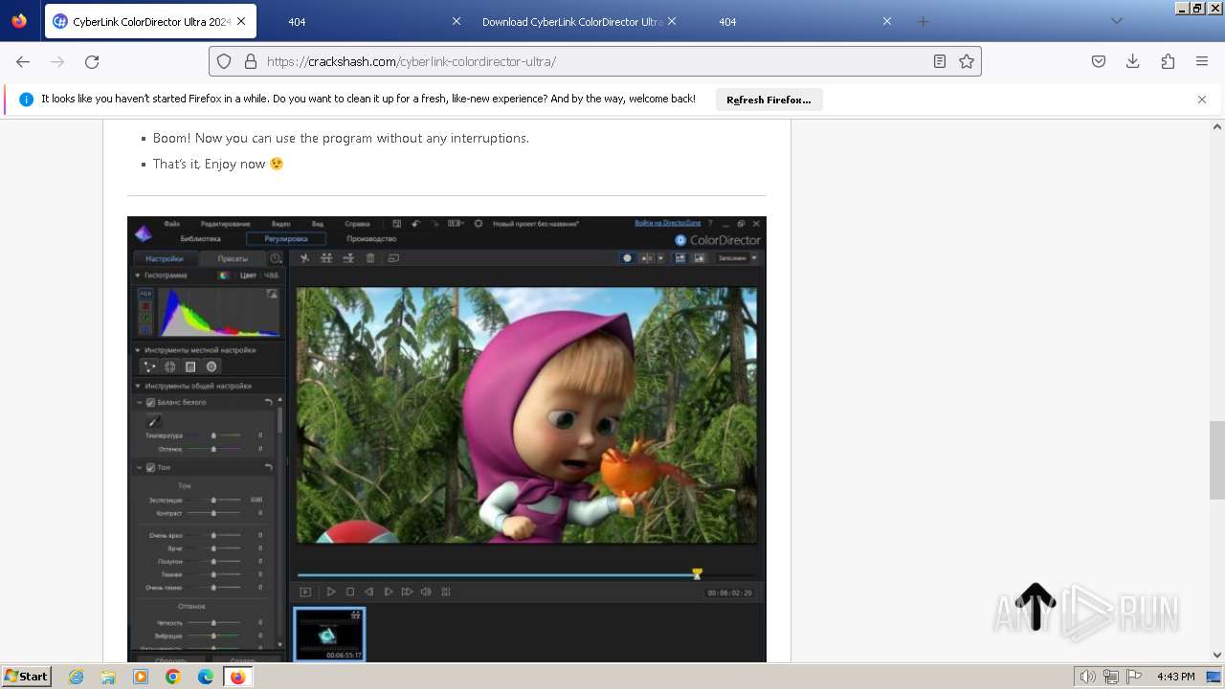Open the Firefox application menu
1225x689 pixels.
(x=1202, y=61)
